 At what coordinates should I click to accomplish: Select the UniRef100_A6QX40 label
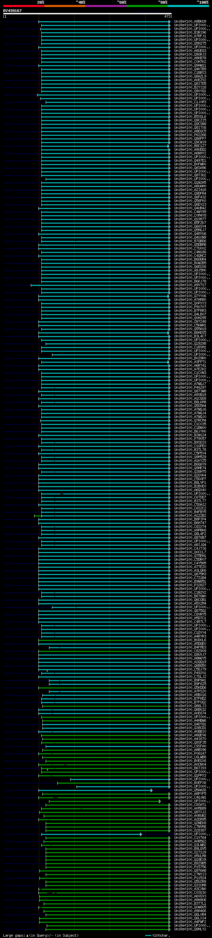pyautogui.click(x=190, y=490)
